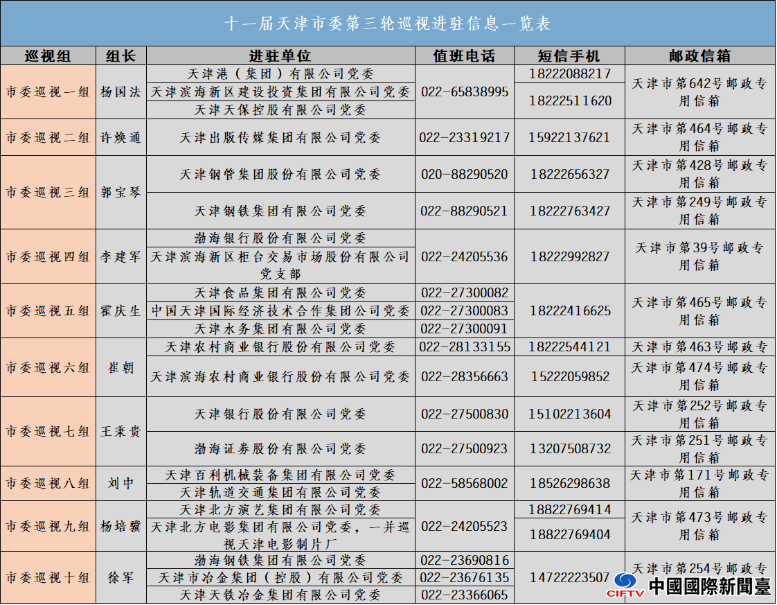The height and width of the screenshot is (605, 777).
Task: Click the unit "天津食品集团有限公司党委"
Action: point(280,292)
